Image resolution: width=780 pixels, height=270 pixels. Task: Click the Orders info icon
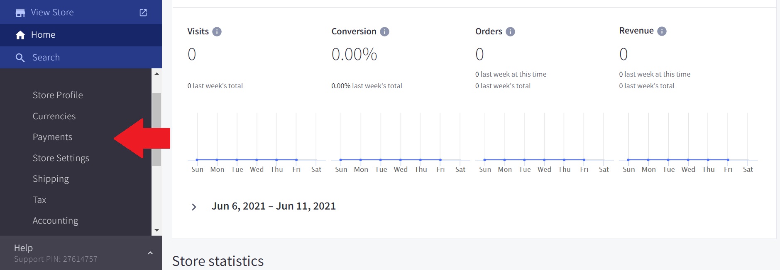click(510, 32)
